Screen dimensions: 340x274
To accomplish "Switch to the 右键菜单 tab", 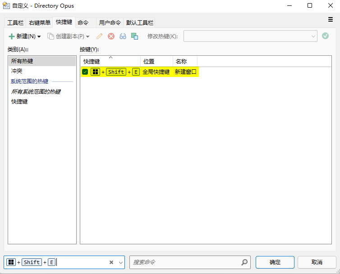I will pyautogui.click(x=40, y=23).
